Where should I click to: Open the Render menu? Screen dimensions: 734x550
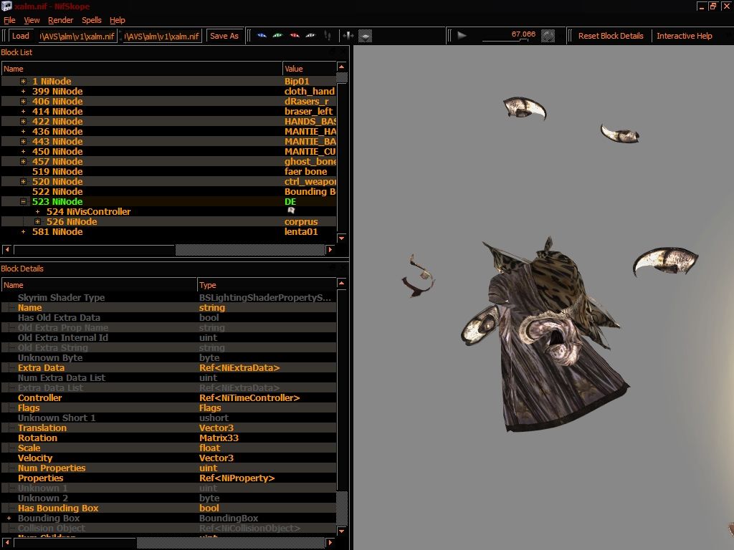(60, 20)
